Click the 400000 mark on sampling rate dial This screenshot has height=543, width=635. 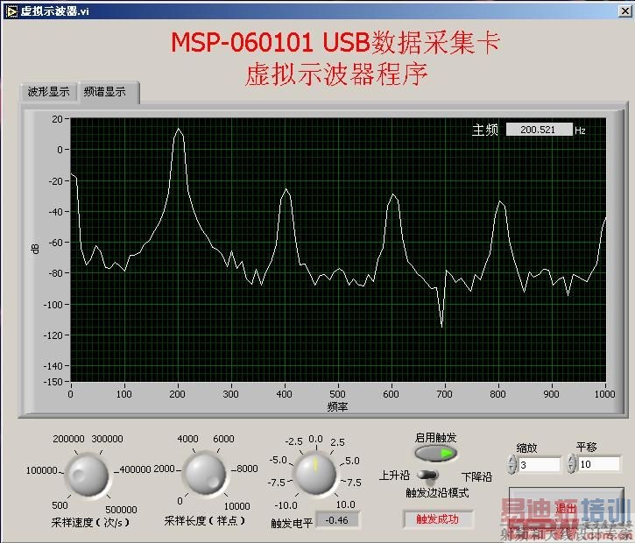pos(135,469)
